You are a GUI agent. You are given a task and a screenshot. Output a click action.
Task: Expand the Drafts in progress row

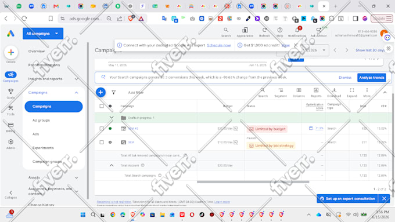tap(112, 118)
